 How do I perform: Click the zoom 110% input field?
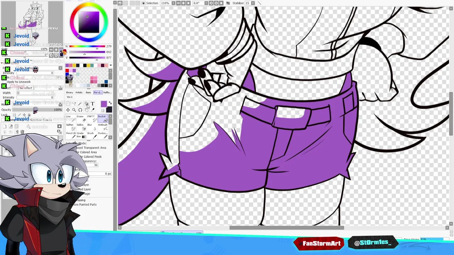165,3
